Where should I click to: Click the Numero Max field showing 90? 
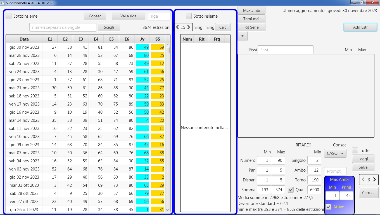pyautogui.click(x=278, y=160)
